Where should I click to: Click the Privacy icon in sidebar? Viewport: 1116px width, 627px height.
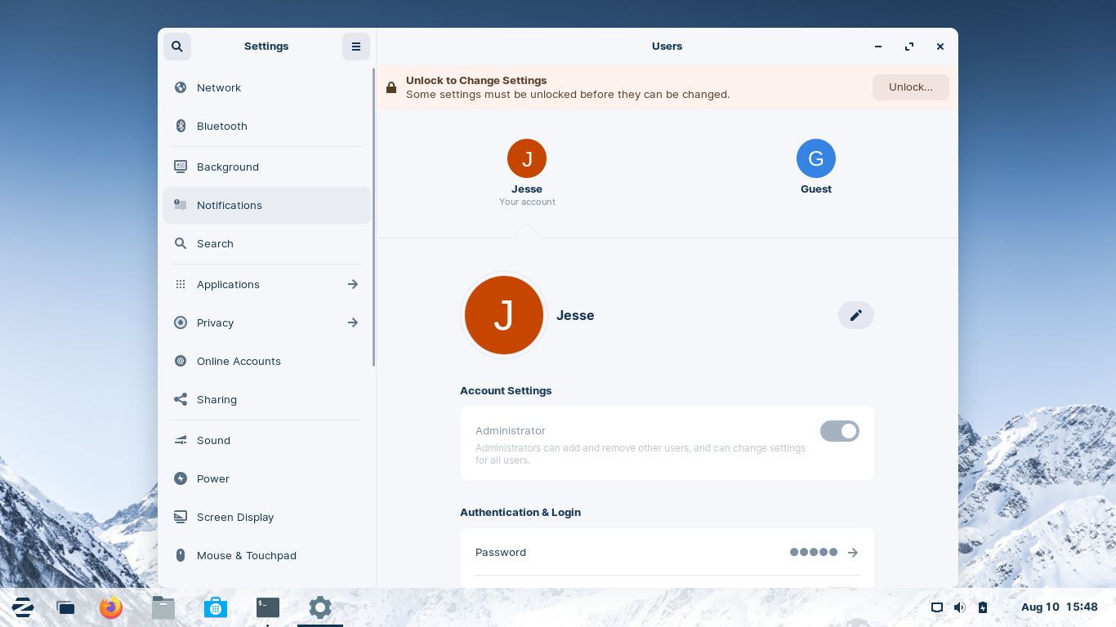(181, 322)
